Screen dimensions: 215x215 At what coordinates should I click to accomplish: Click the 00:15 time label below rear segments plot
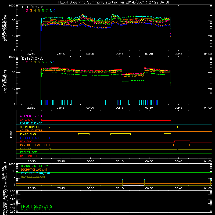pyautogui.click(x=119, y=108)
